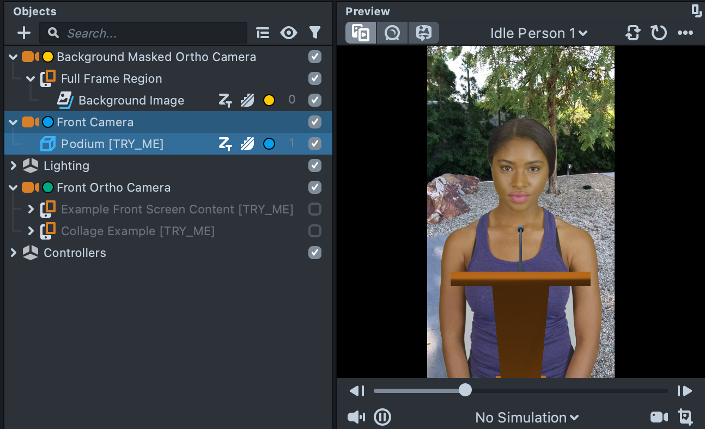Image resolution: width=705 pixels, height=429 pixels.
Task: Pause the preview playback
Action: (382, 418)
